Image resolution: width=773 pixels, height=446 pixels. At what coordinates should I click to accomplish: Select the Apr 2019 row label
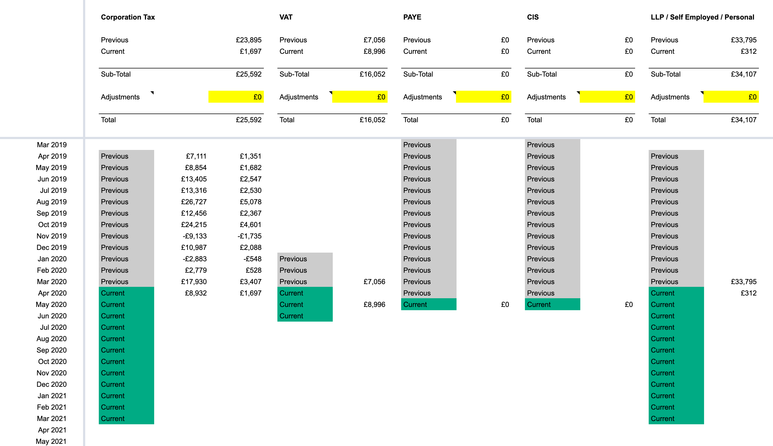pyautogui.click(x=52, y=156)
